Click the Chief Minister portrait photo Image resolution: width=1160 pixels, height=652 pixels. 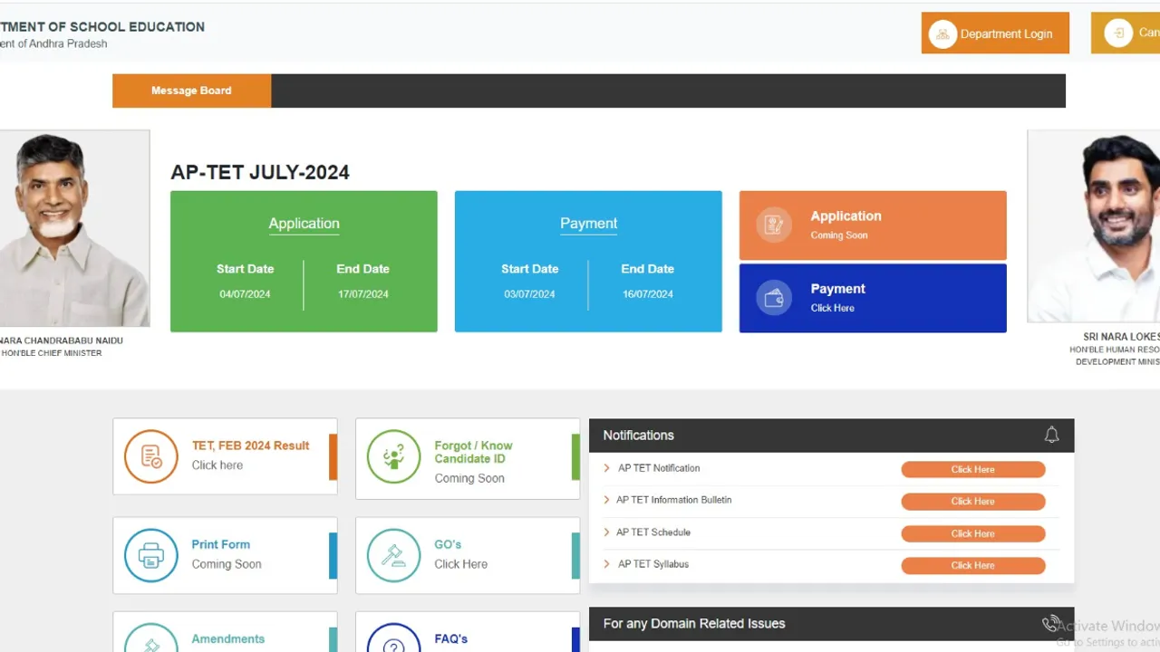74,228
